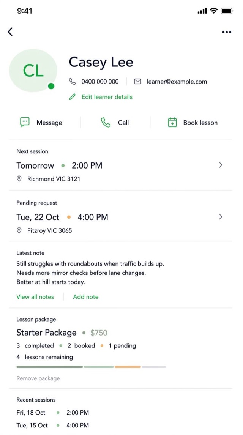The image size is (243, 435).
Task: Tap Remove package
Action: tap(38, 378)
